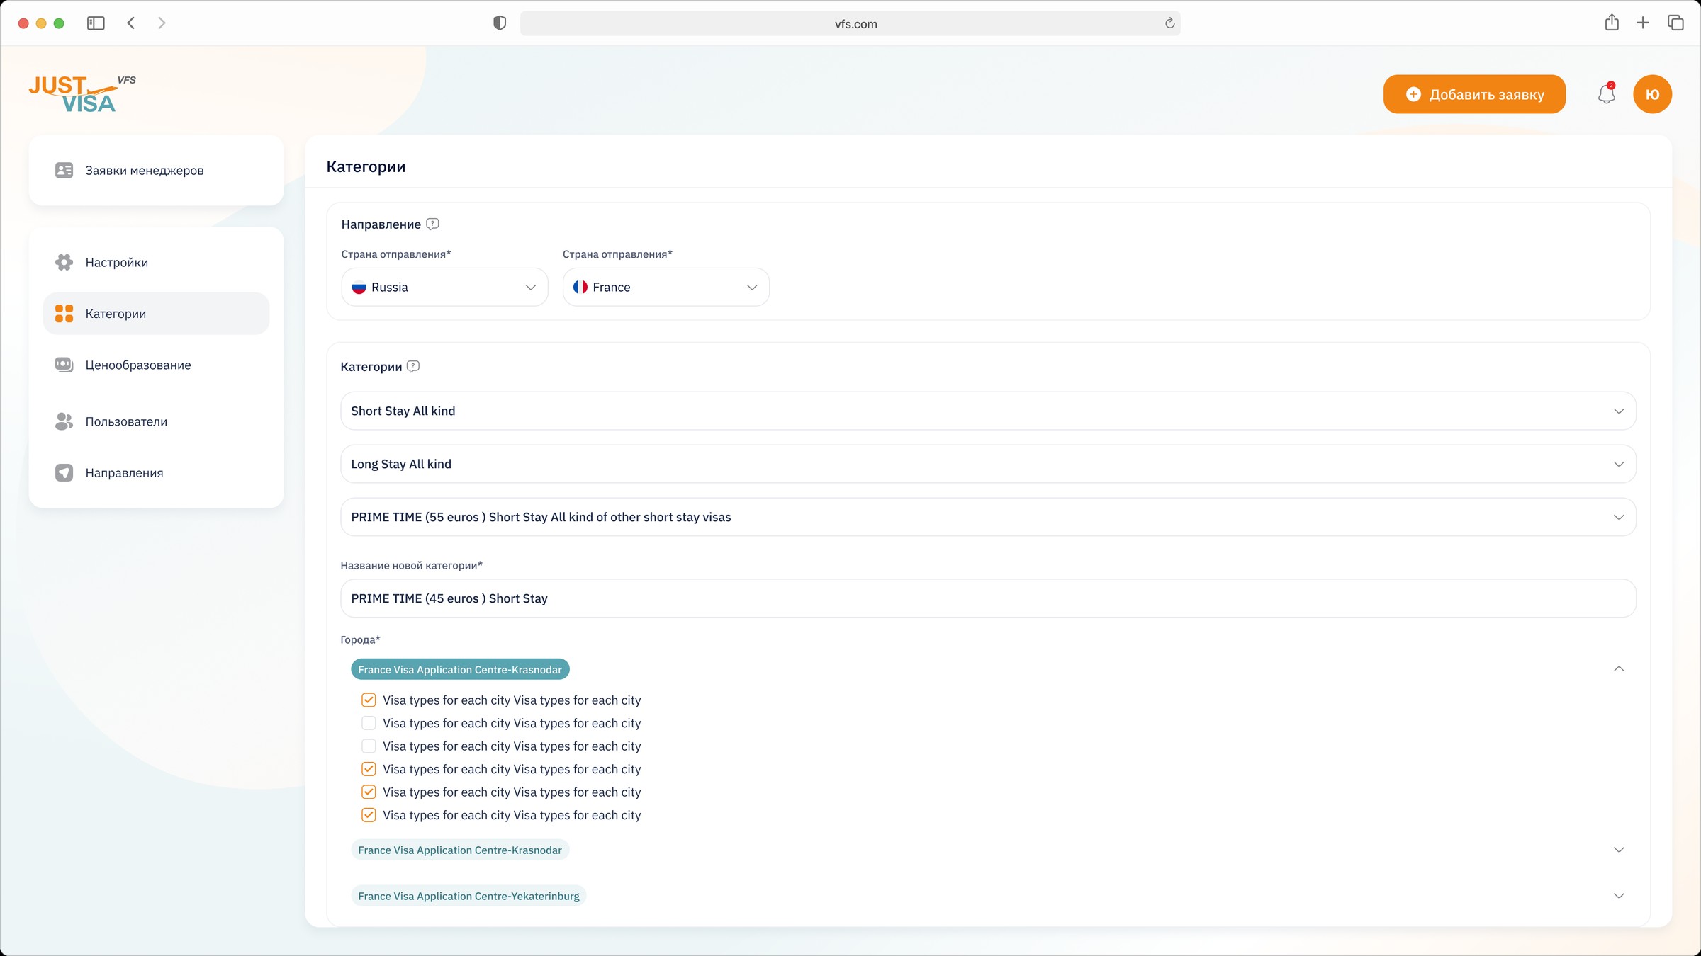Click the Yekaterinburg centre tag
The height and width of the screenshot is (956, 1701).
(468, 896)
